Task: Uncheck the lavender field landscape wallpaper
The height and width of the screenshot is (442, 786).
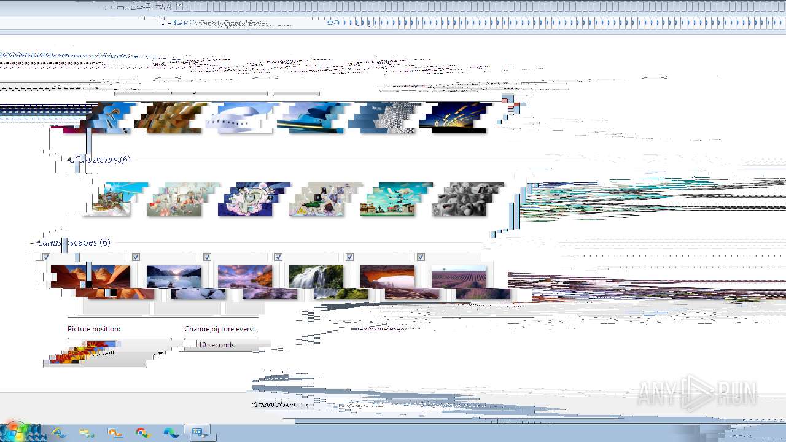Action: [x=421, y=257]
